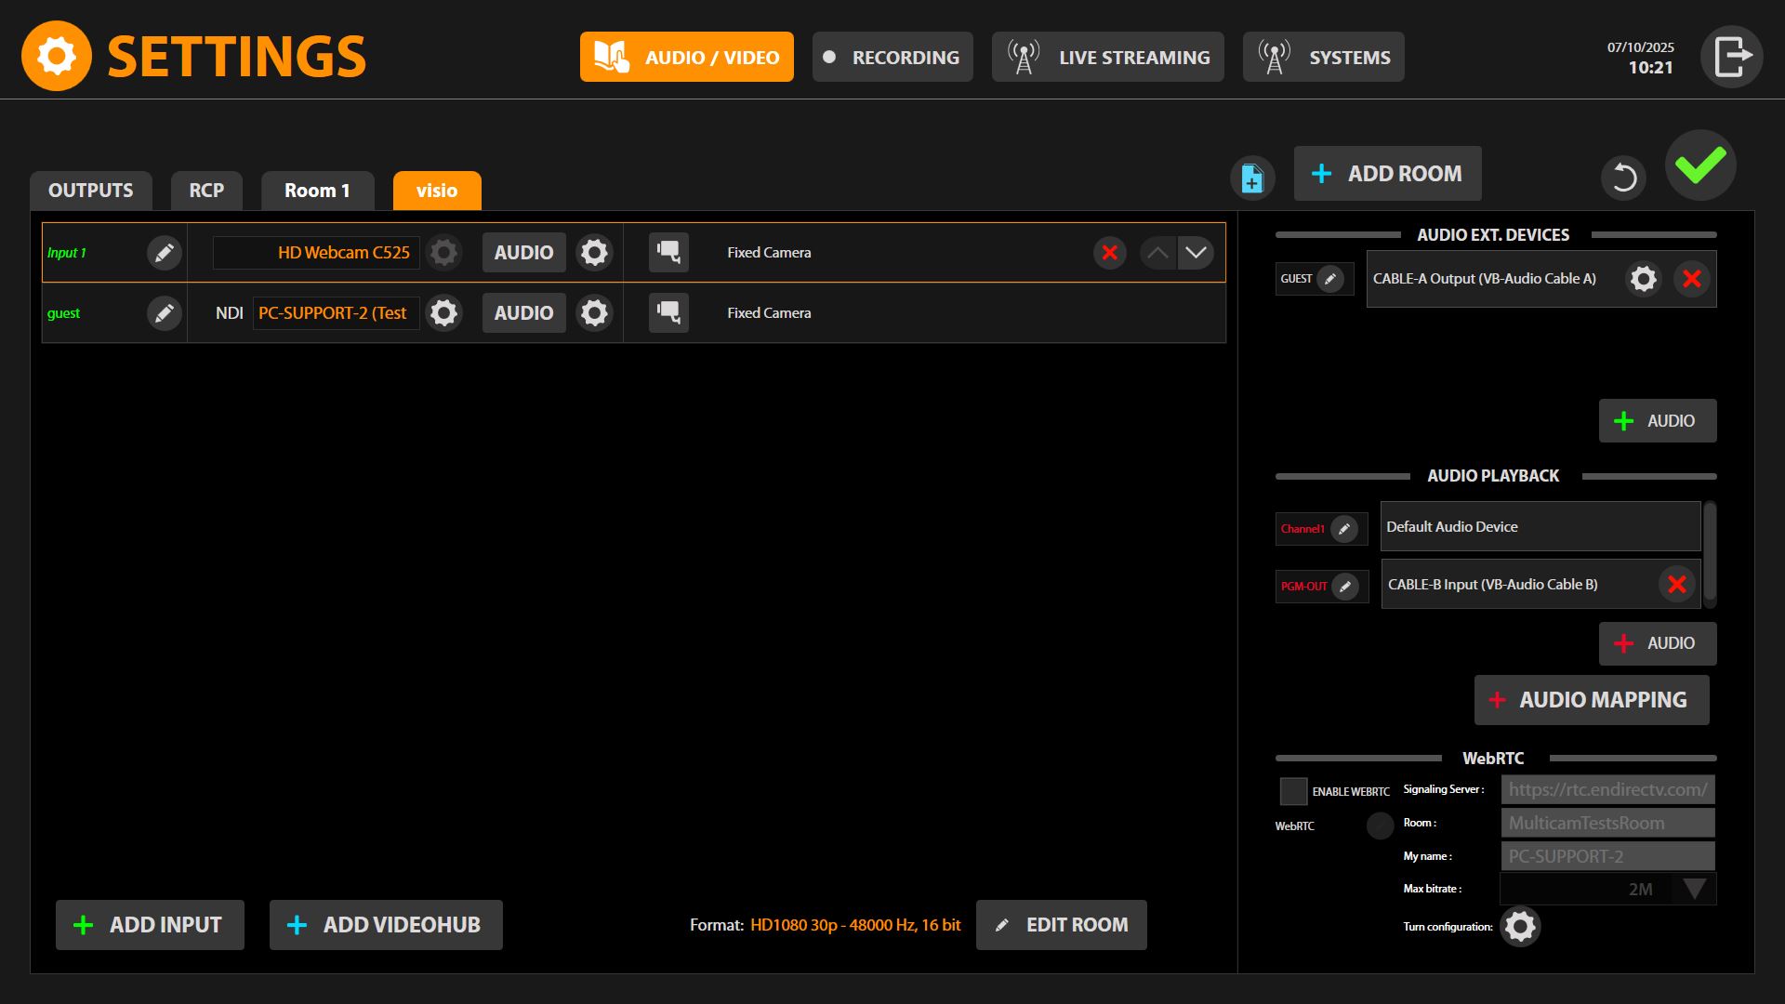This screenshot has width=1785, height=1004.
Task: Click the blue import room file icon
Action: pos(1252,177)
